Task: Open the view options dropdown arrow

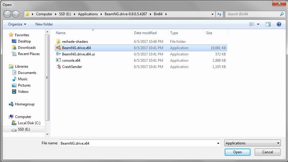Action: click(x=258, y=24)
